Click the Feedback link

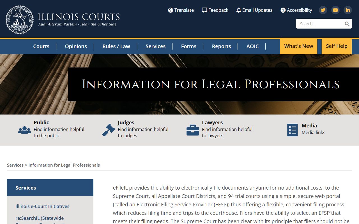[x=218, y=10]
